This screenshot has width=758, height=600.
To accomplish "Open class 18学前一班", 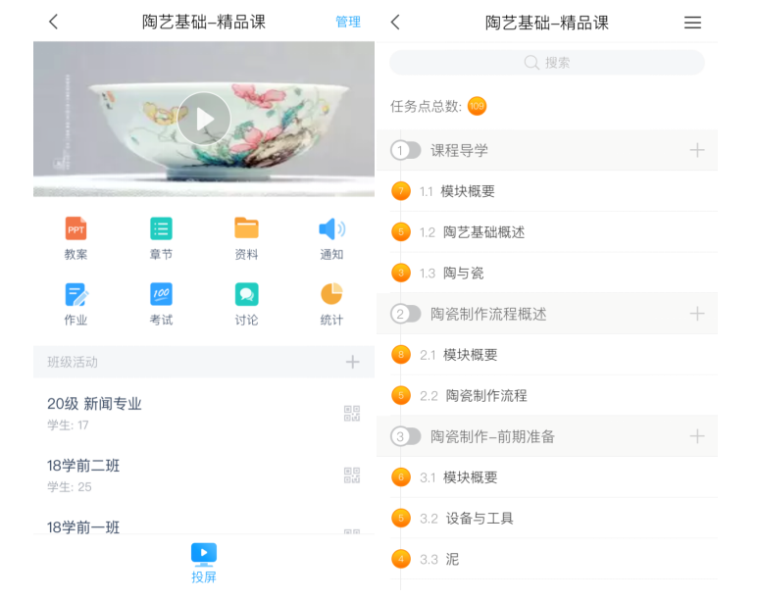I will coord(204,526).
